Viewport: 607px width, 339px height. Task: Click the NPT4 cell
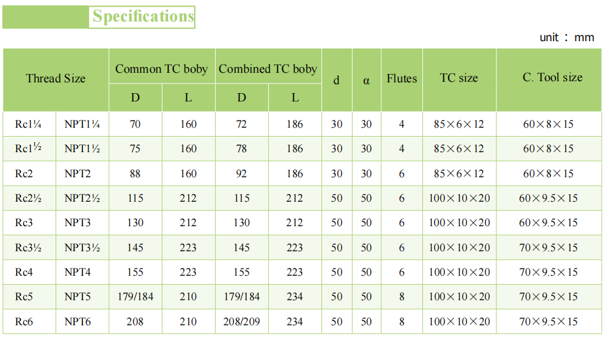click(x=78, y=272)
